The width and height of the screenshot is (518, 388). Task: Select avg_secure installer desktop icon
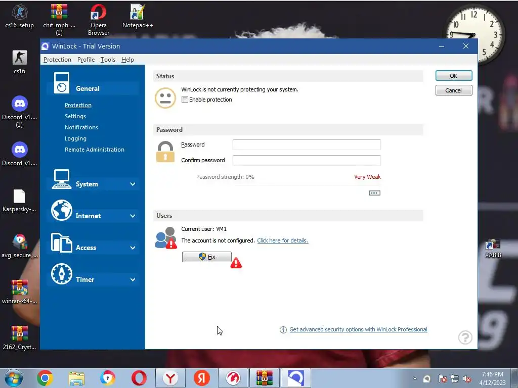(20, 246)
